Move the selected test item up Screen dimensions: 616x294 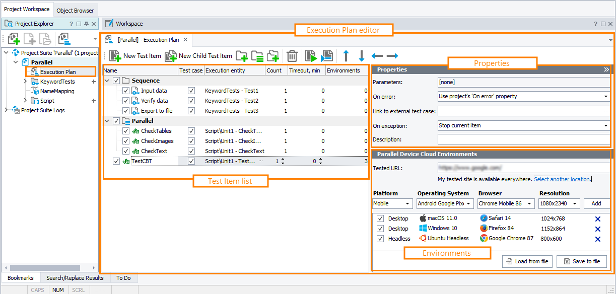click(346, 55)
